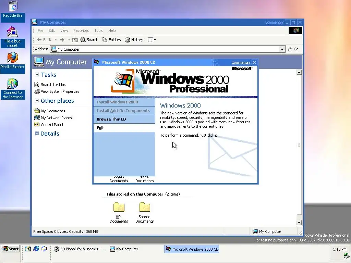
Task: Click the Windows flag throbber icon
Action: pos(296,30)
